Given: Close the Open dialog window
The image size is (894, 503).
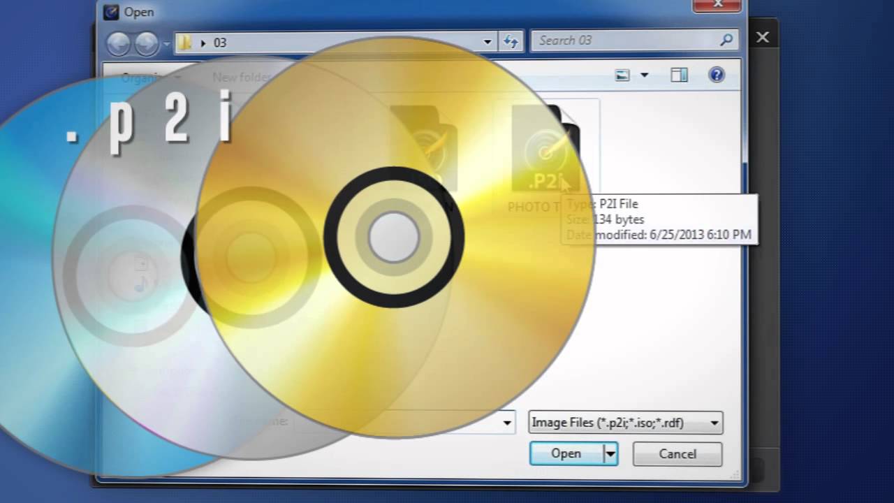Looking at the screenshot, I should point(717,6).
